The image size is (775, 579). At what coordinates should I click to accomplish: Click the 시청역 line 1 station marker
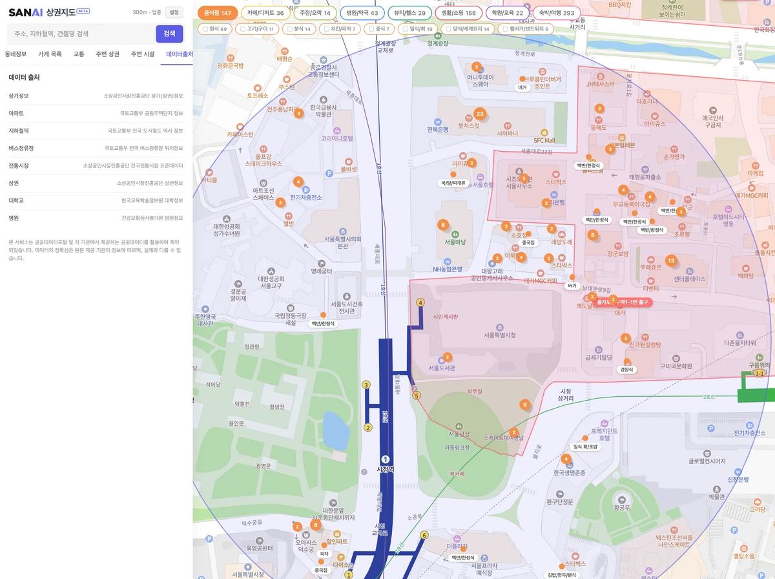click(x=386, y=459)
